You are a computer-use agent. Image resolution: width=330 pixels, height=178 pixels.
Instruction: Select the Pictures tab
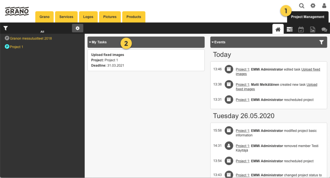click(110, 17)
